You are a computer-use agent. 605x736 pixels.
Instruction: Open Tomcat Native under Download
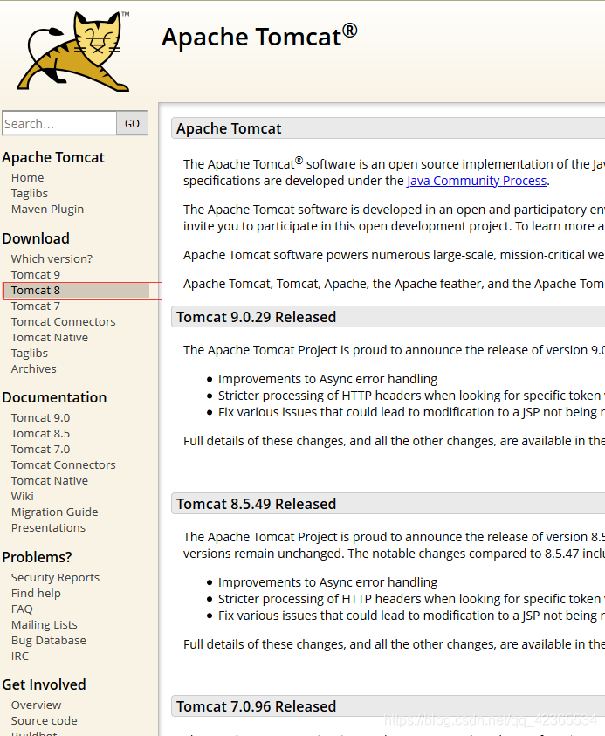[50, 338]
